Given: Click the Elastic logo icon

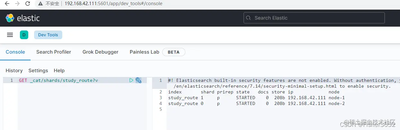Looking at the screenshot, I should (10, 18).
